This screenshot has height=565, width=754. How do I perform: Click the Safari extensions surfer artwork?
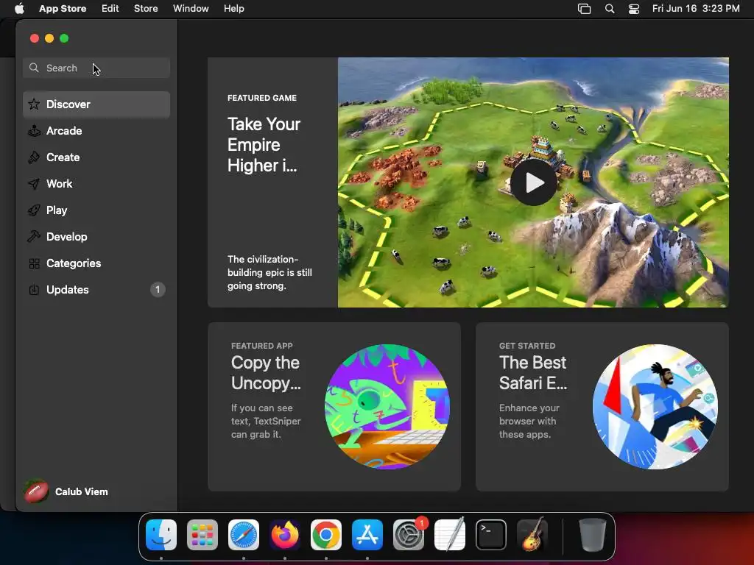(655, 406)
